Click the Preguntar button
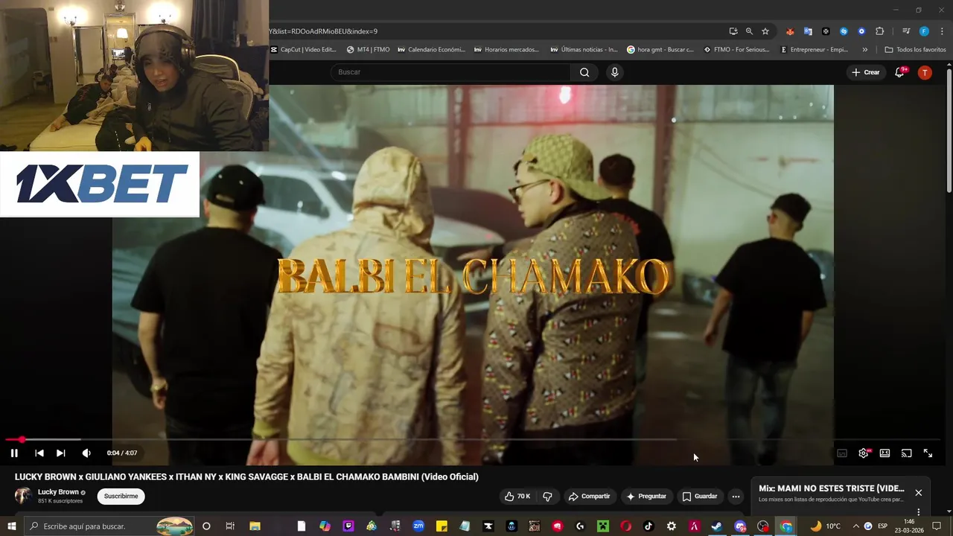953x536 pixels. (646, 497)
